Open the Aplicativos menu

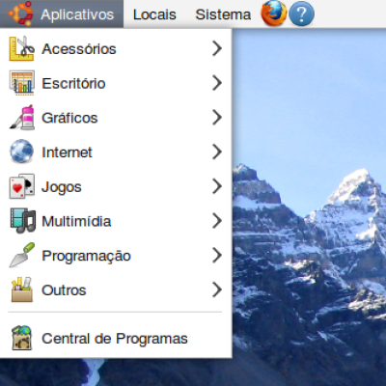(62, 14)
